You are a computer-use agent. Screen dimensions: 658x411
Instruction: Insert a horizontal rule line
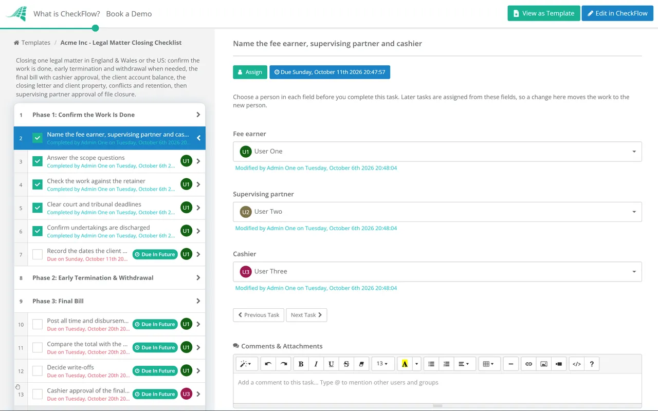coord(510,364)
